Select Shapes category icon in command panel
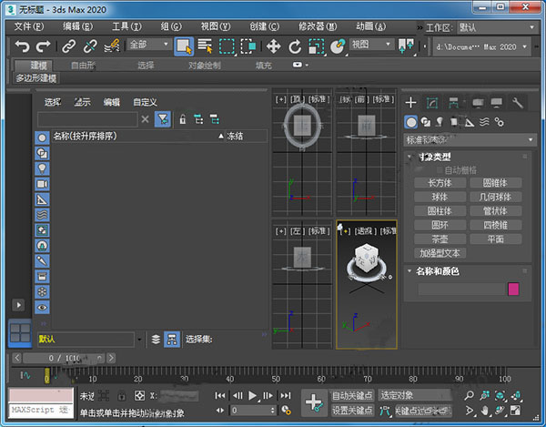 (426, 122)
